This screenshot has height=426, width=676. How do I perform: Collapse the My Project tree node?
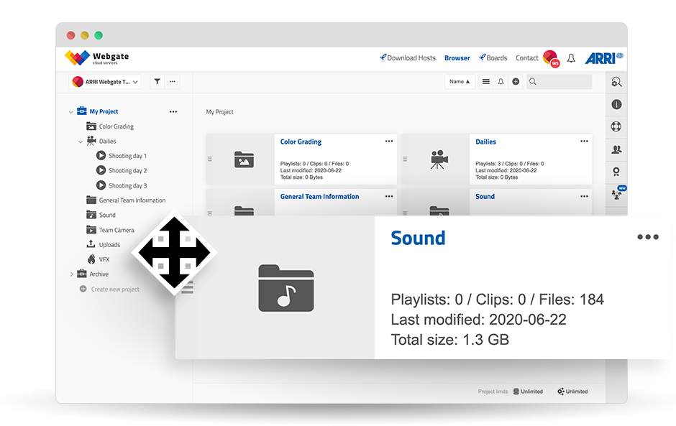[70, 112]
